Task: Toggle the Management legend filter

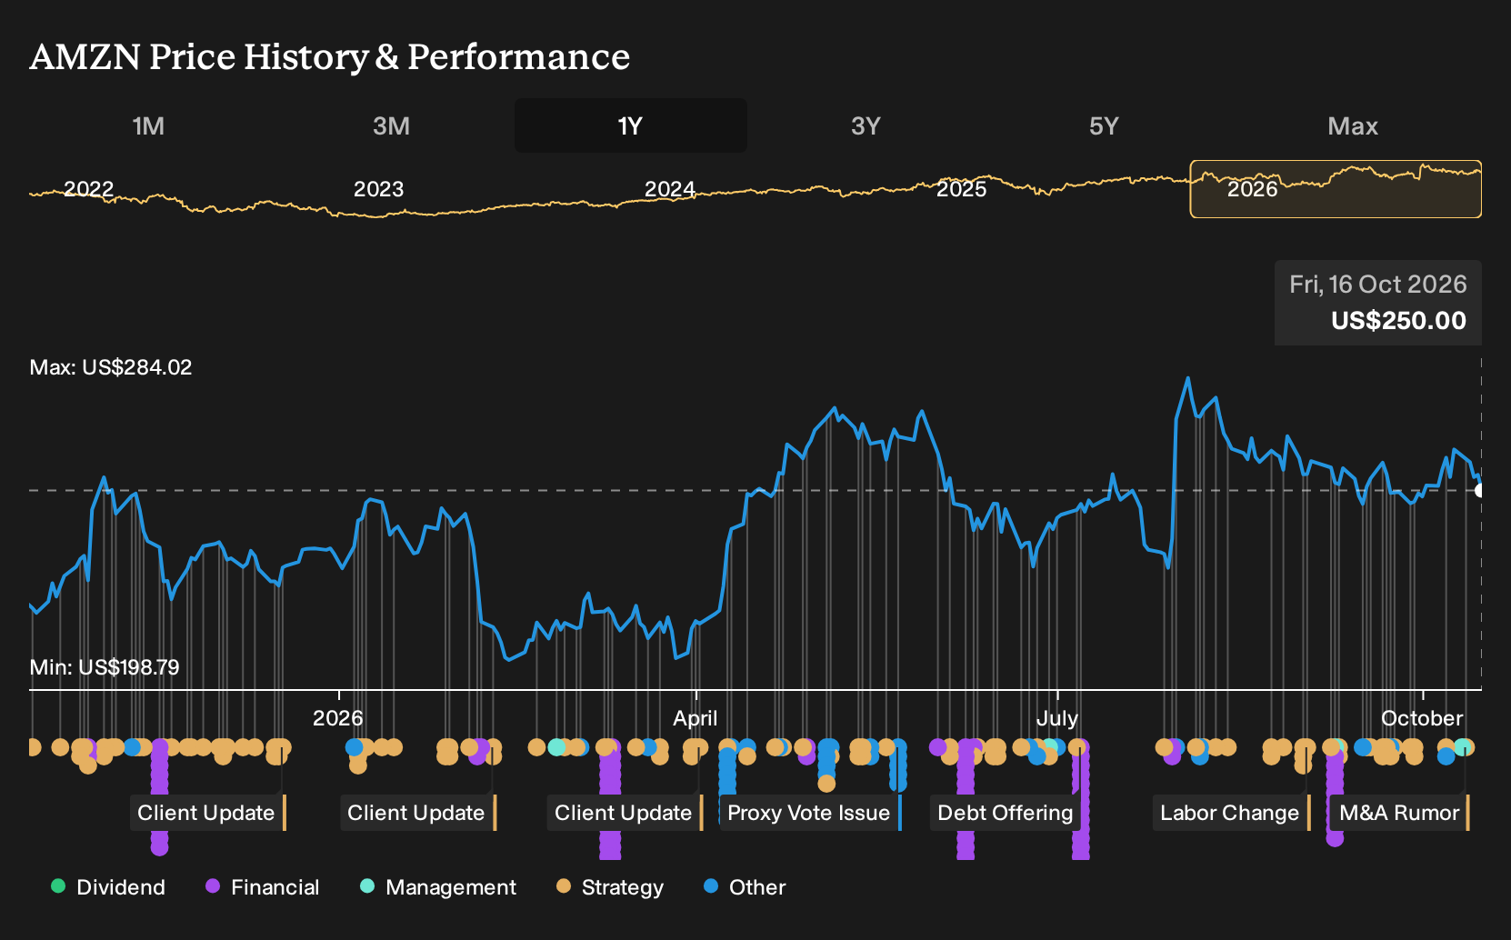Action: (x=438, y=887)
